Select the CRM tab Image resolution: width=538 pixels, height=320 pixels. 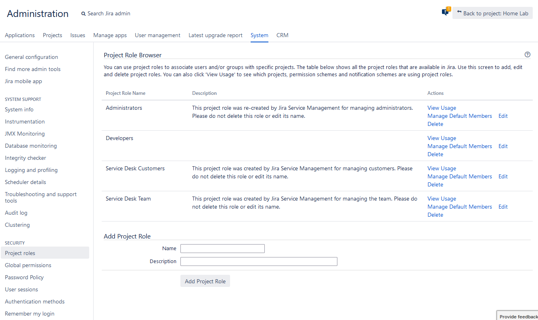(282, 35)
